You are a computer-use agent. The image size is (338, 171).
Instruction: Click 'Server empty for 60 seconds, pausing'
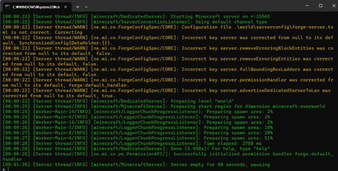point(220,165)
